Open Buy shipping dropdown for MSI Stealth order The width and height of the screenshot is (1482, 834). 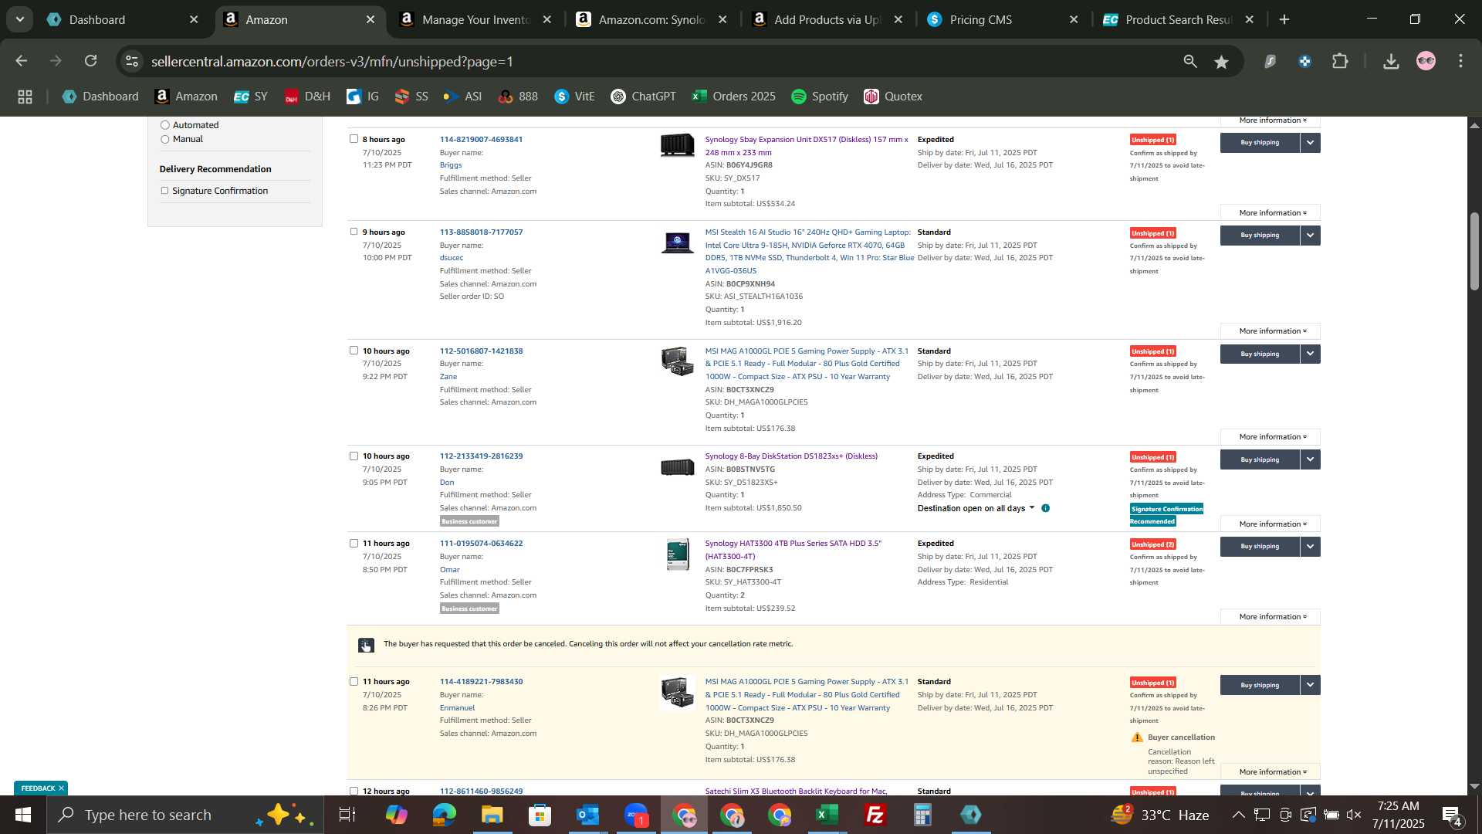1311,236
